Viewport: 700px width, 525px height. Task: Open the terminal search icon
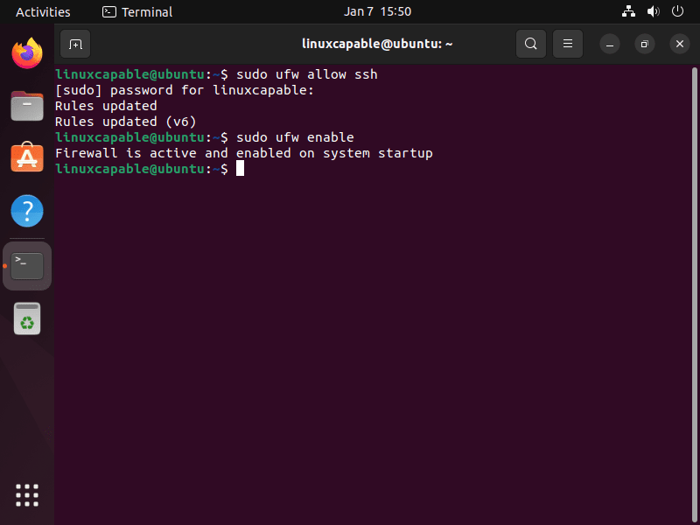(531, 44)
